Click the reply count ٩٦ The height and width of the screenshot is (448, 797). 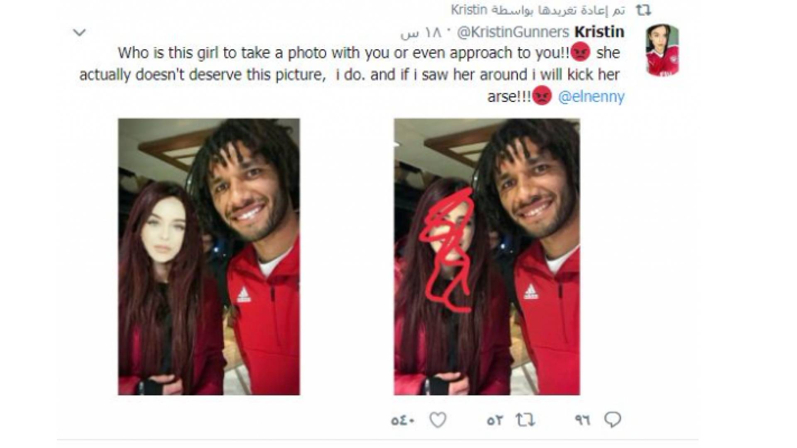582,421
